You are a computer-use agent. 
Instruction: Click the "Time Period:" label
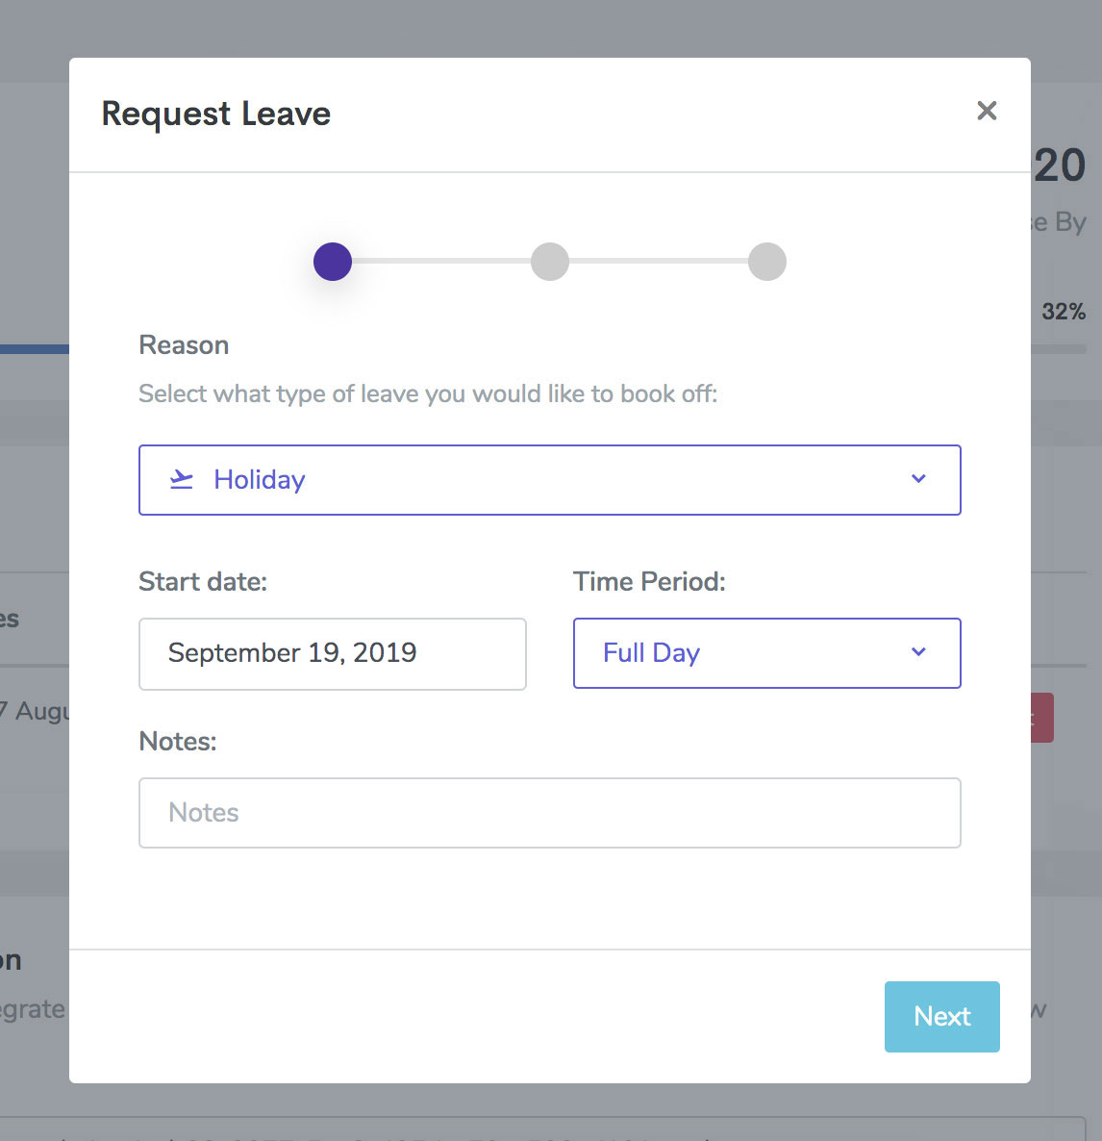649,582
